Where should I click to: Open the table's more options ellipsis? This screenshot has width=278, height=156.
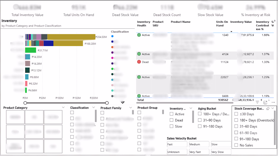[x=273, y=102]
